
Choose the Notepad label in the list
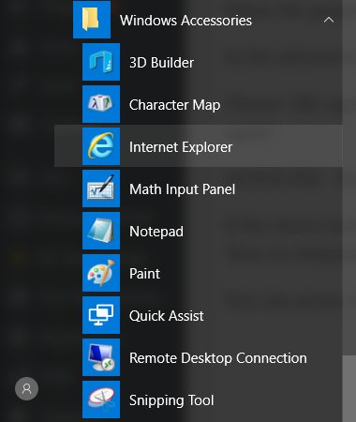156,232
